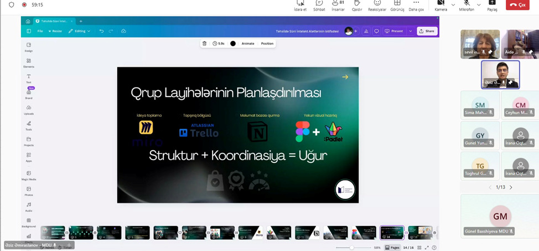This screenshot has width=539, height=251.
Task: Open Söhbət chat in the meeting bar
Action: click(319, 6)
